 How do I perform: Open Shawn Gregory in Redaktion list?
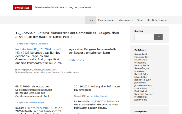coord(142,68)
